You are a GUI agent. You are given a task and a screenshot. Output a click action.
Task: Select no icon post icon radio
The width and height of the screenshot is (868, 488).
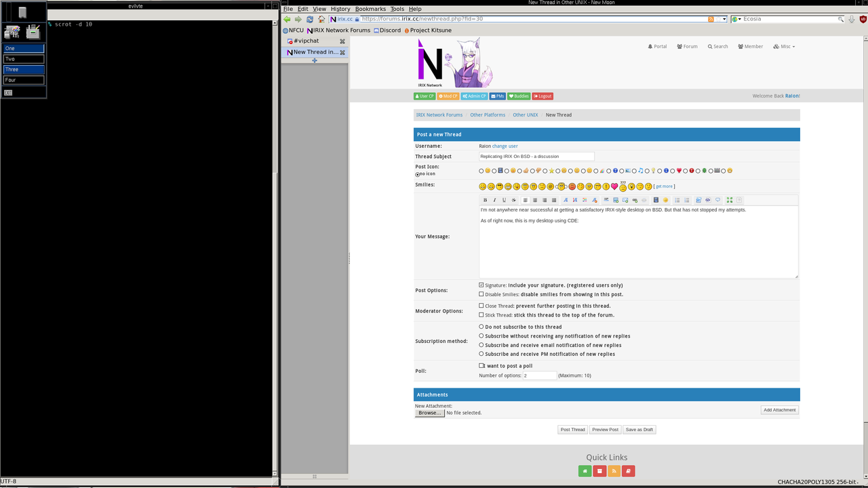click(418, 174)
